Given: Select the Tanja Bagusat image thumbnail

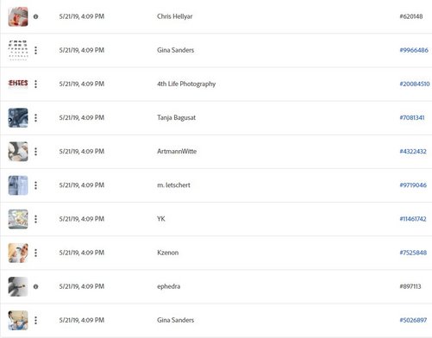Looking at the screenshot, I should [x=18, y=118].
